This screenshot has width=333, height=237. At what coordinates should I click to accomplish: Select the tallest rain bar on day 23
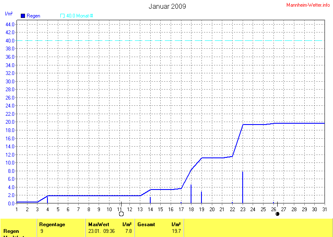coord(243,187)
